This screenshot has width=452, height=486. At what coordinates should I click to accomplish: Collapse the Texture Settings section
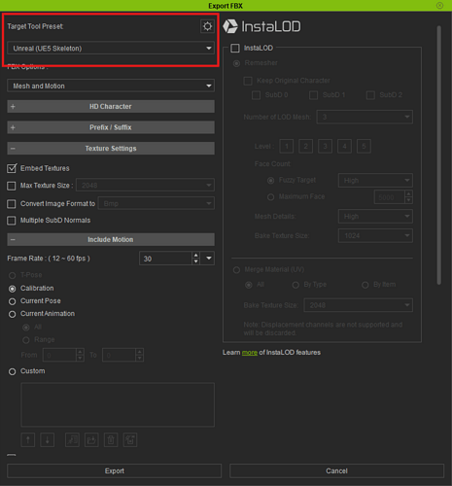click(111, 149)
